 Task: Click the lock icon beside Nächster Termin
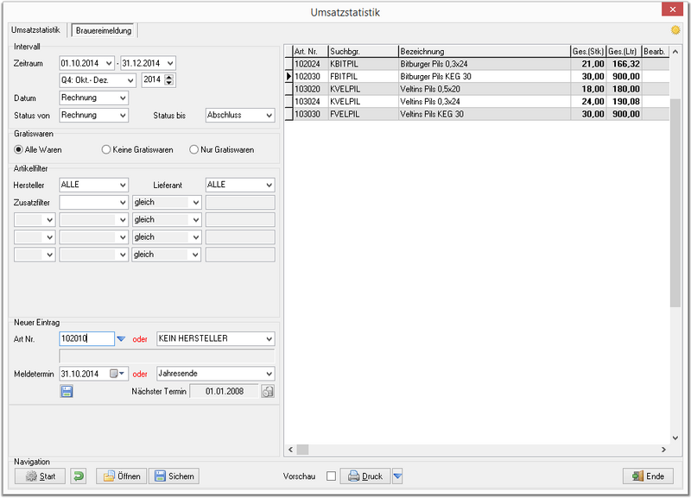coord(268,391)
